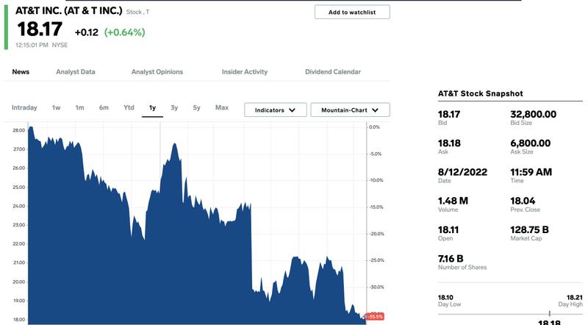View the Insider Activity tab
This screenshot has height=325, width=588.
[x=245, y=71]
